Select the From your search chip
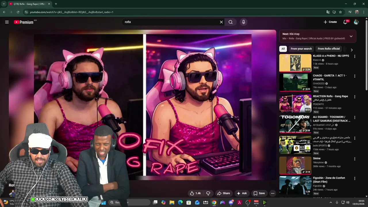Viewport: 368px width, 207px height. click(x=301, y=49)
